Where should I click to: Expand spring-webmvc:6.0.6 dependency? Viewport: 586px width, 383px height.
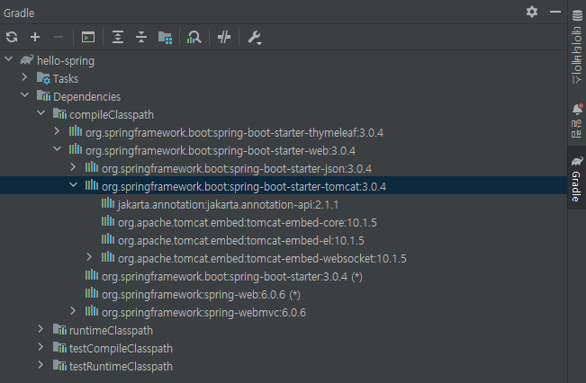pos(73,310)
